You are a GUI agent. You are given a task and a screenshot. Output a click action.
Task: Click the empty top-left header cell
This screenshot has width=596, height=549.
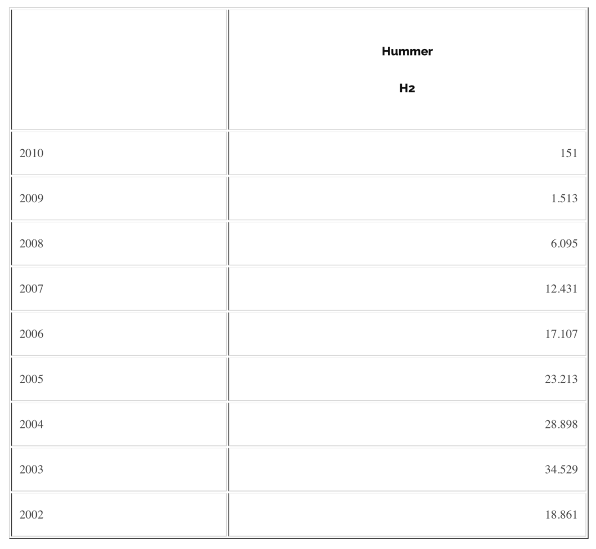(x=119, y=70)
